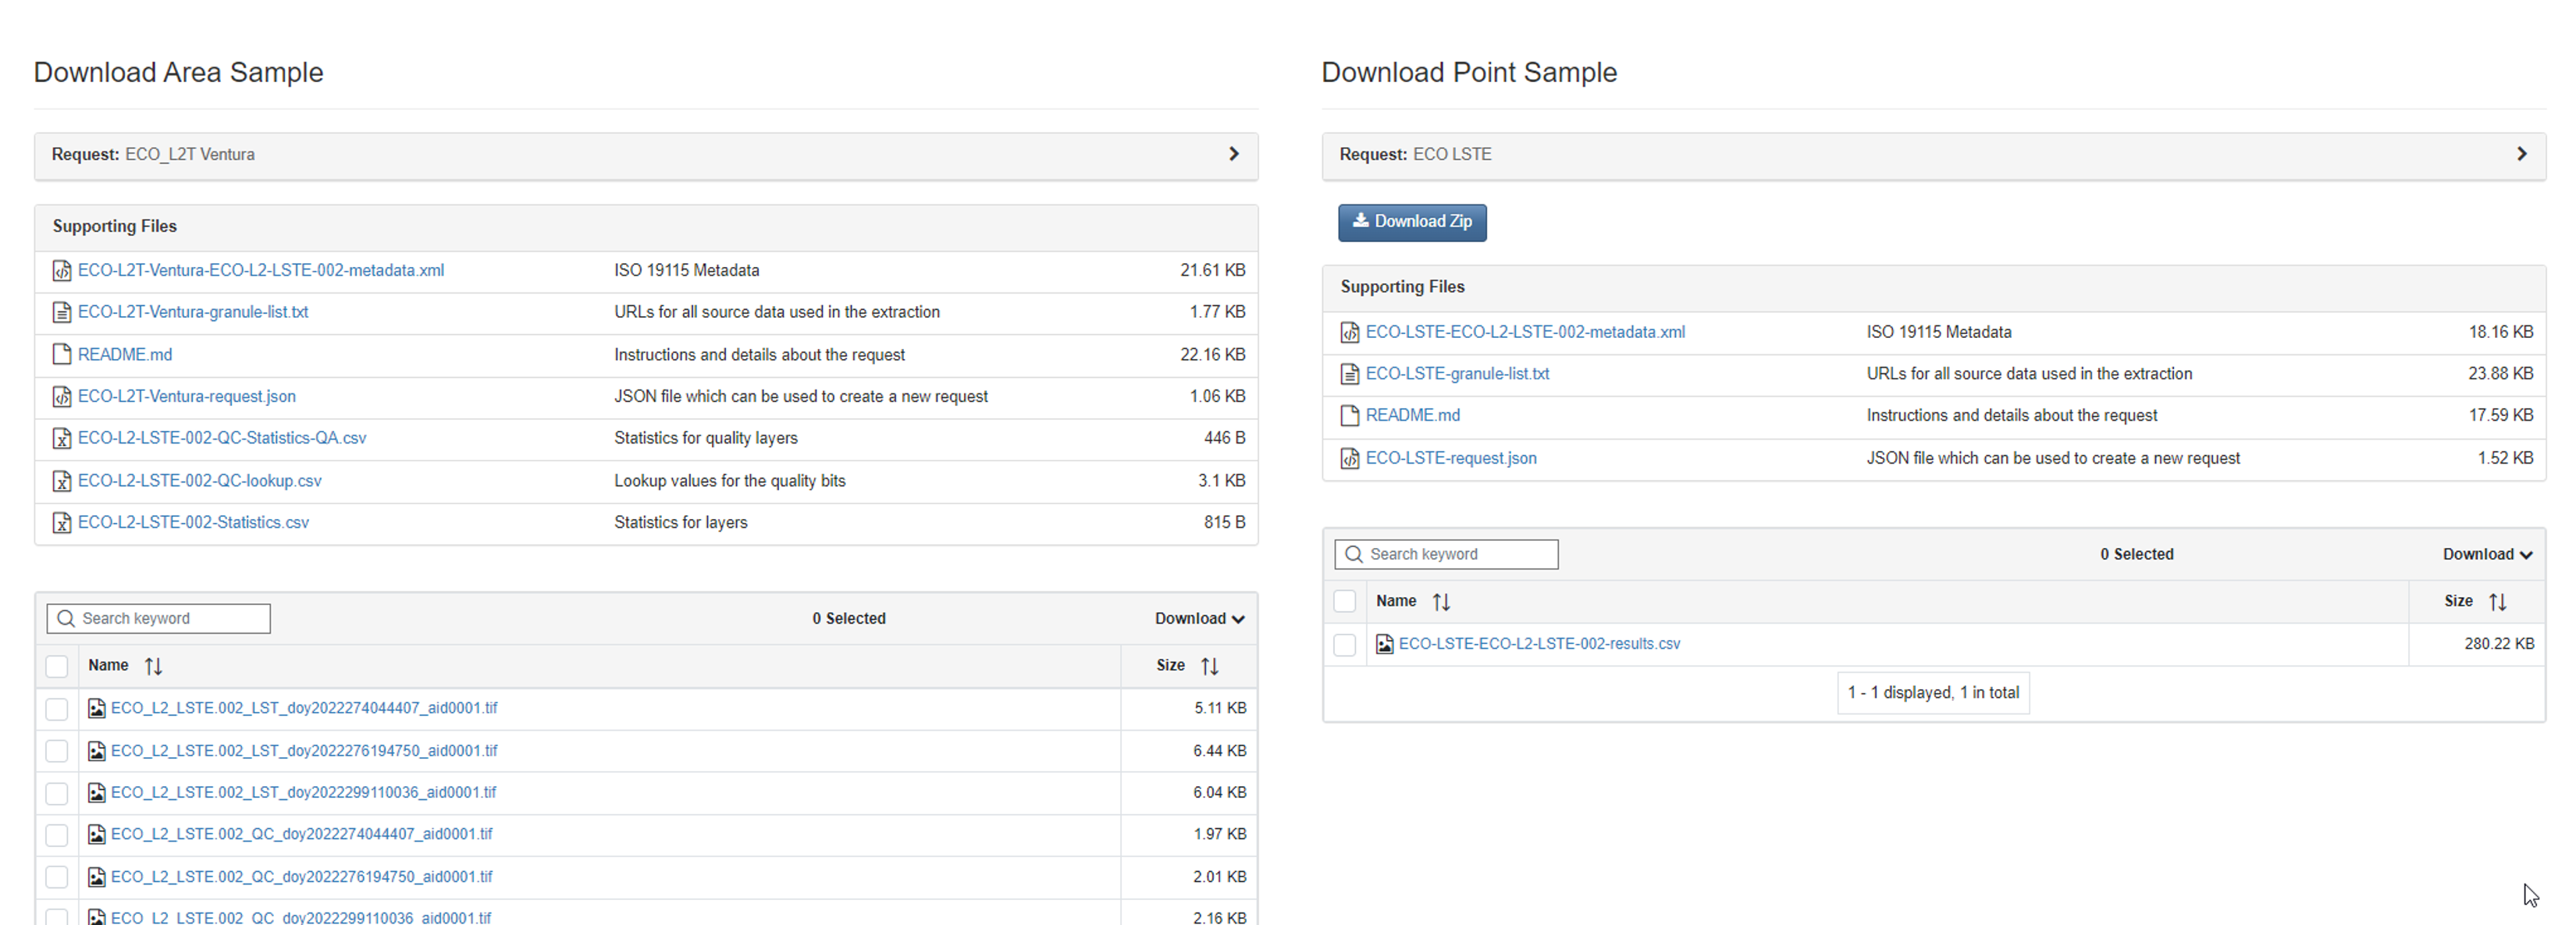The width and height of the screenshot is (2576, 925).
Task: Click the file icon for ECO-LSTE results csv
Action: [x=1385, y=644]
